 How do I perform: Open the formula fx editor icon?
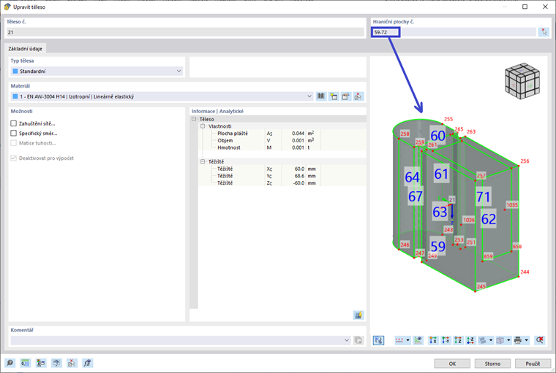[x=88, y=363]
